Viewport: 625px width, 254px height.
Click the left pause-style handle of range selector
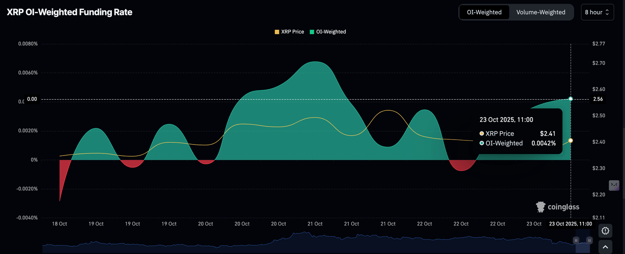(x=576, y=241)
